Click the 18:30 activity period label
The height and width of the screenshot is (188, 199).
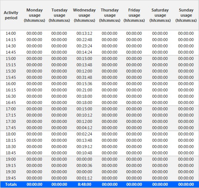point(11,147)
